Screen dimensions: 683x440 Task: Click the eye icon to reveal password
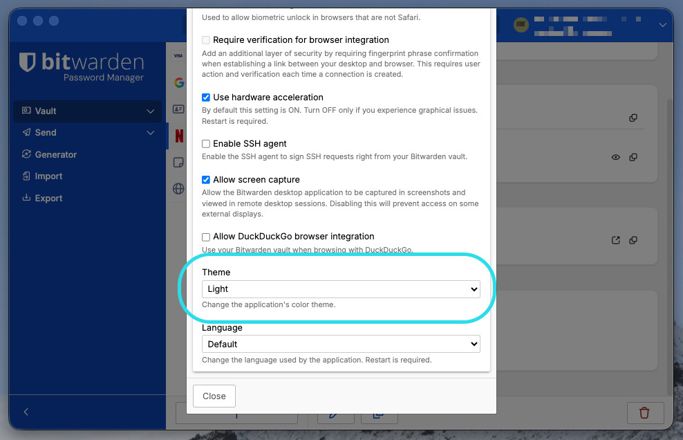click(x=615, y=158)
